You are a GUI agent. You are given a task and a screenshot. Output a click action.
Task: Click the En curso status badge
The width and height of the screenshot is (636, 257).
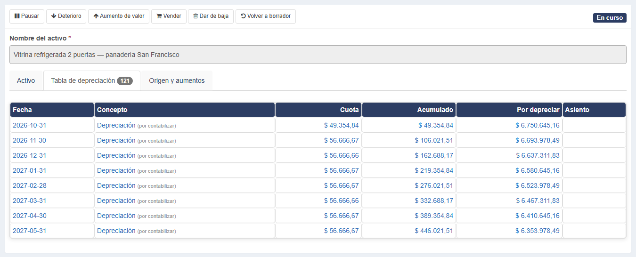tap(610, 18)
